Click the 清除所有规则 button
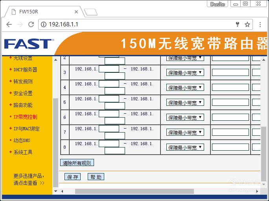Viewport: 269px width, 201px height. [77, 163]
